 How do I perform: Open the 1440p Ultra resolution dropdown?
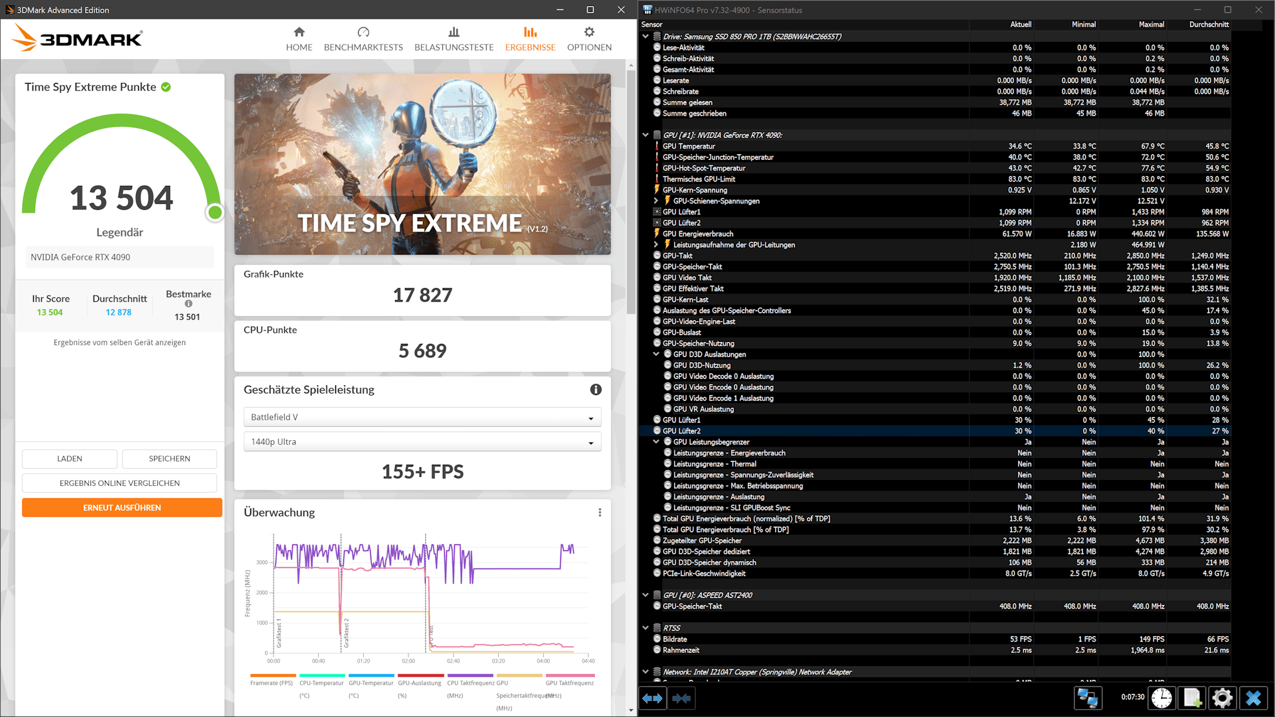click(x=422, y=442)
